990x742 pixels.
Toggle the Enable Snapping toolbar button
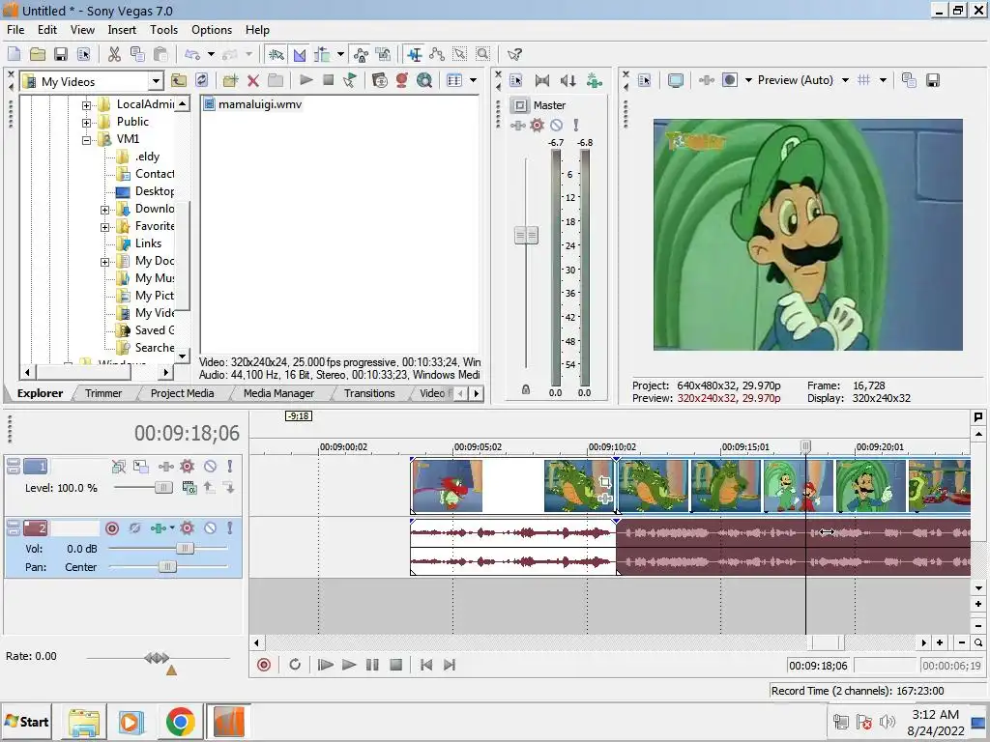click(x=276, y=54)
